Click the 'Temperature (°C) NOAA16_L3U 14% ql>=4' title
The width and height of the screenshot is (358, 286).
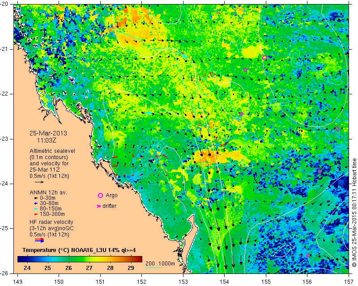click(x=79, y=250)
